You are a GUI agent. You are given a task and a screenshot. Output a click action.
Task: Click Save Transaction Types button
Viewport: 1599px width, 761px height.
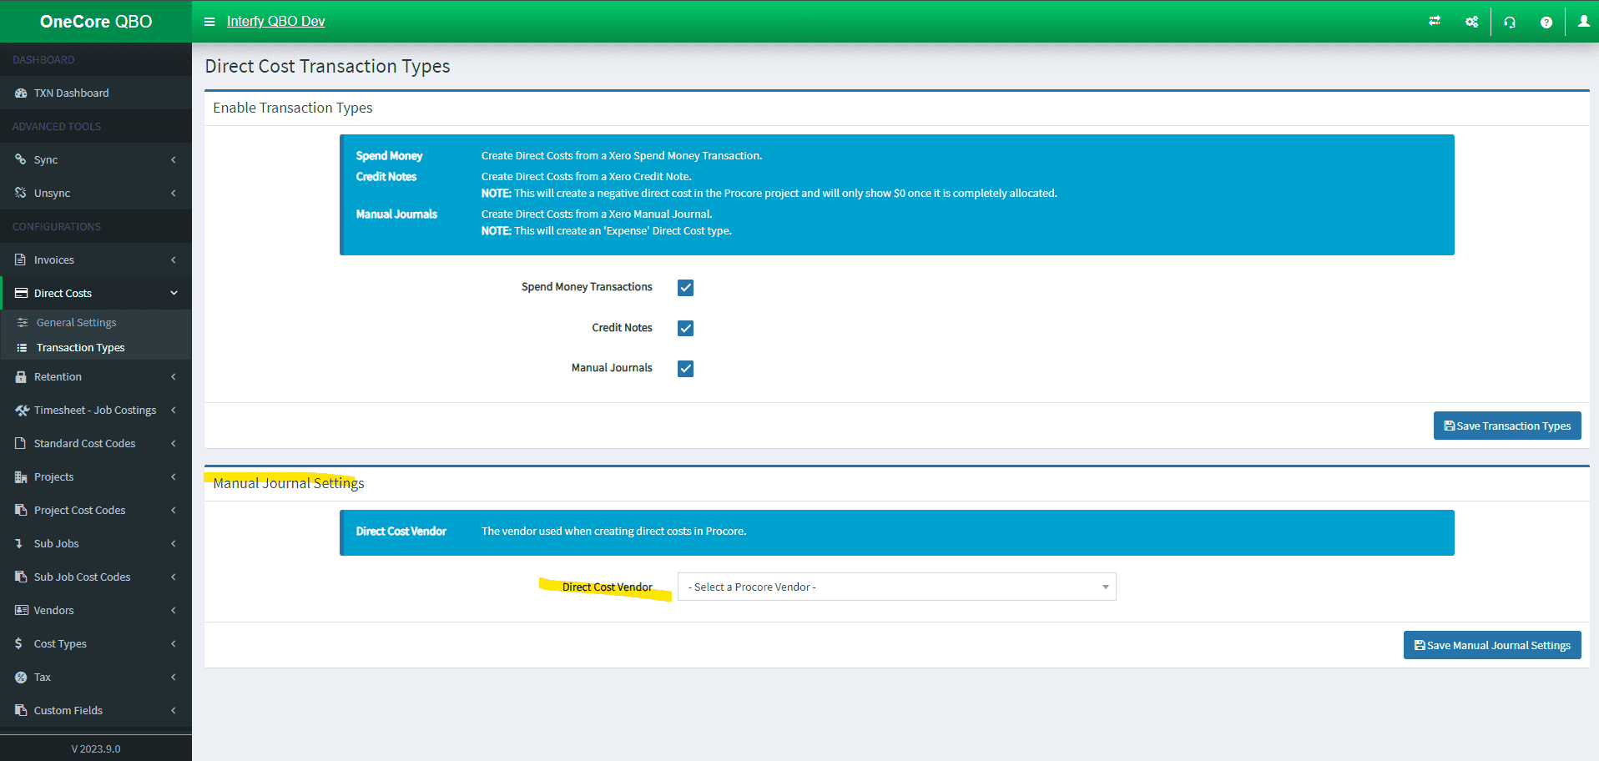click(x=1506, y=426)
